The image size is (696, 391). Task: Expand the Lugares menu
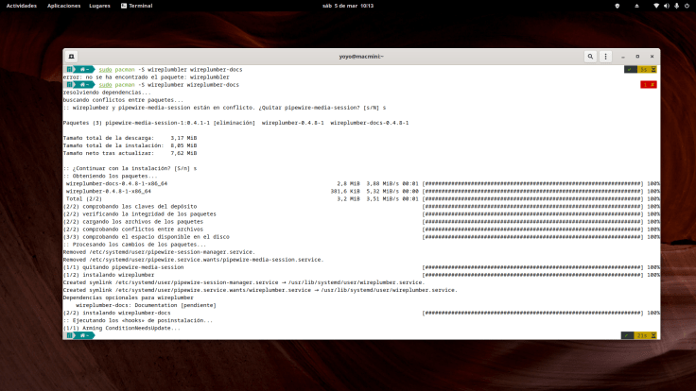tap(101, 5)
